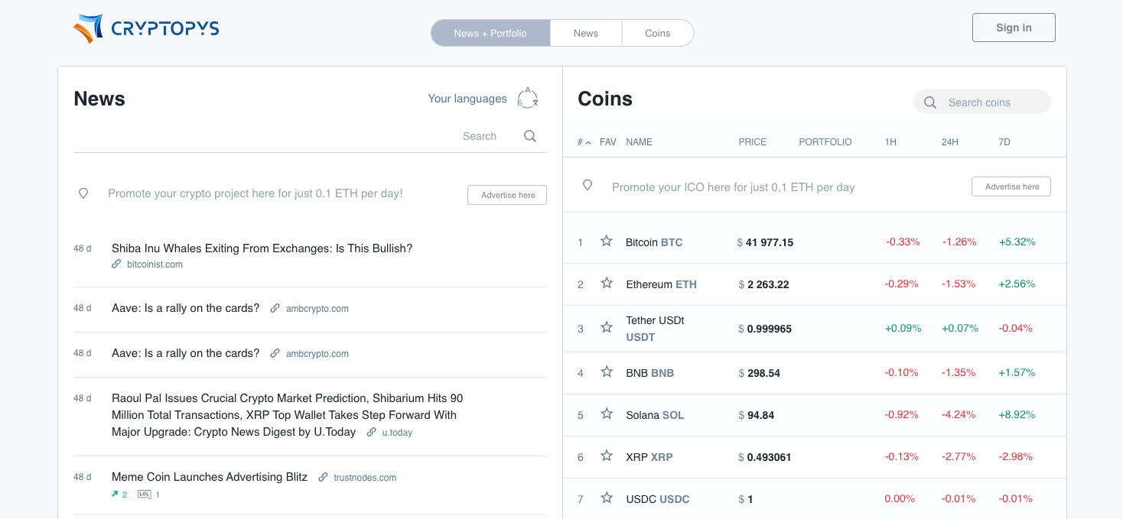Mark Solana as favorite via star
Screen dimensions: 1123x519
click(607, 414)
